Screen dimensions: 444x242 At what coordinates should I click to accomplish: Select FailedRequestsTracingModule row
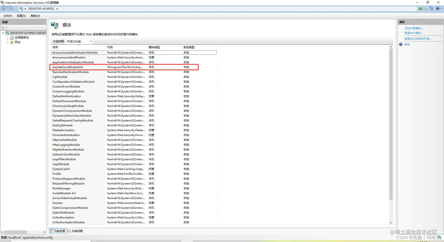134,121
